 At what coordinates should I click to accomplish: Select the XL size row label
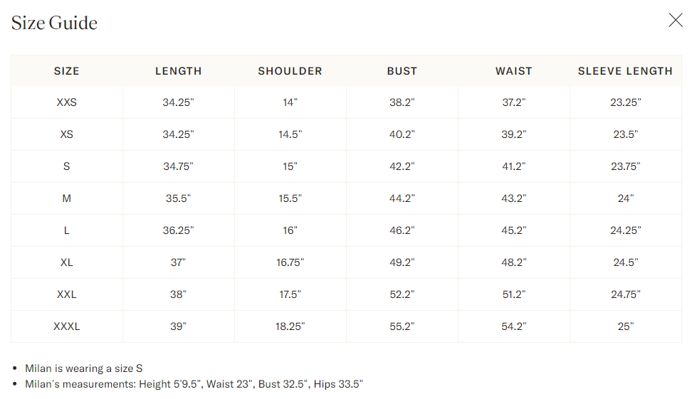click(x=67, y=262)
